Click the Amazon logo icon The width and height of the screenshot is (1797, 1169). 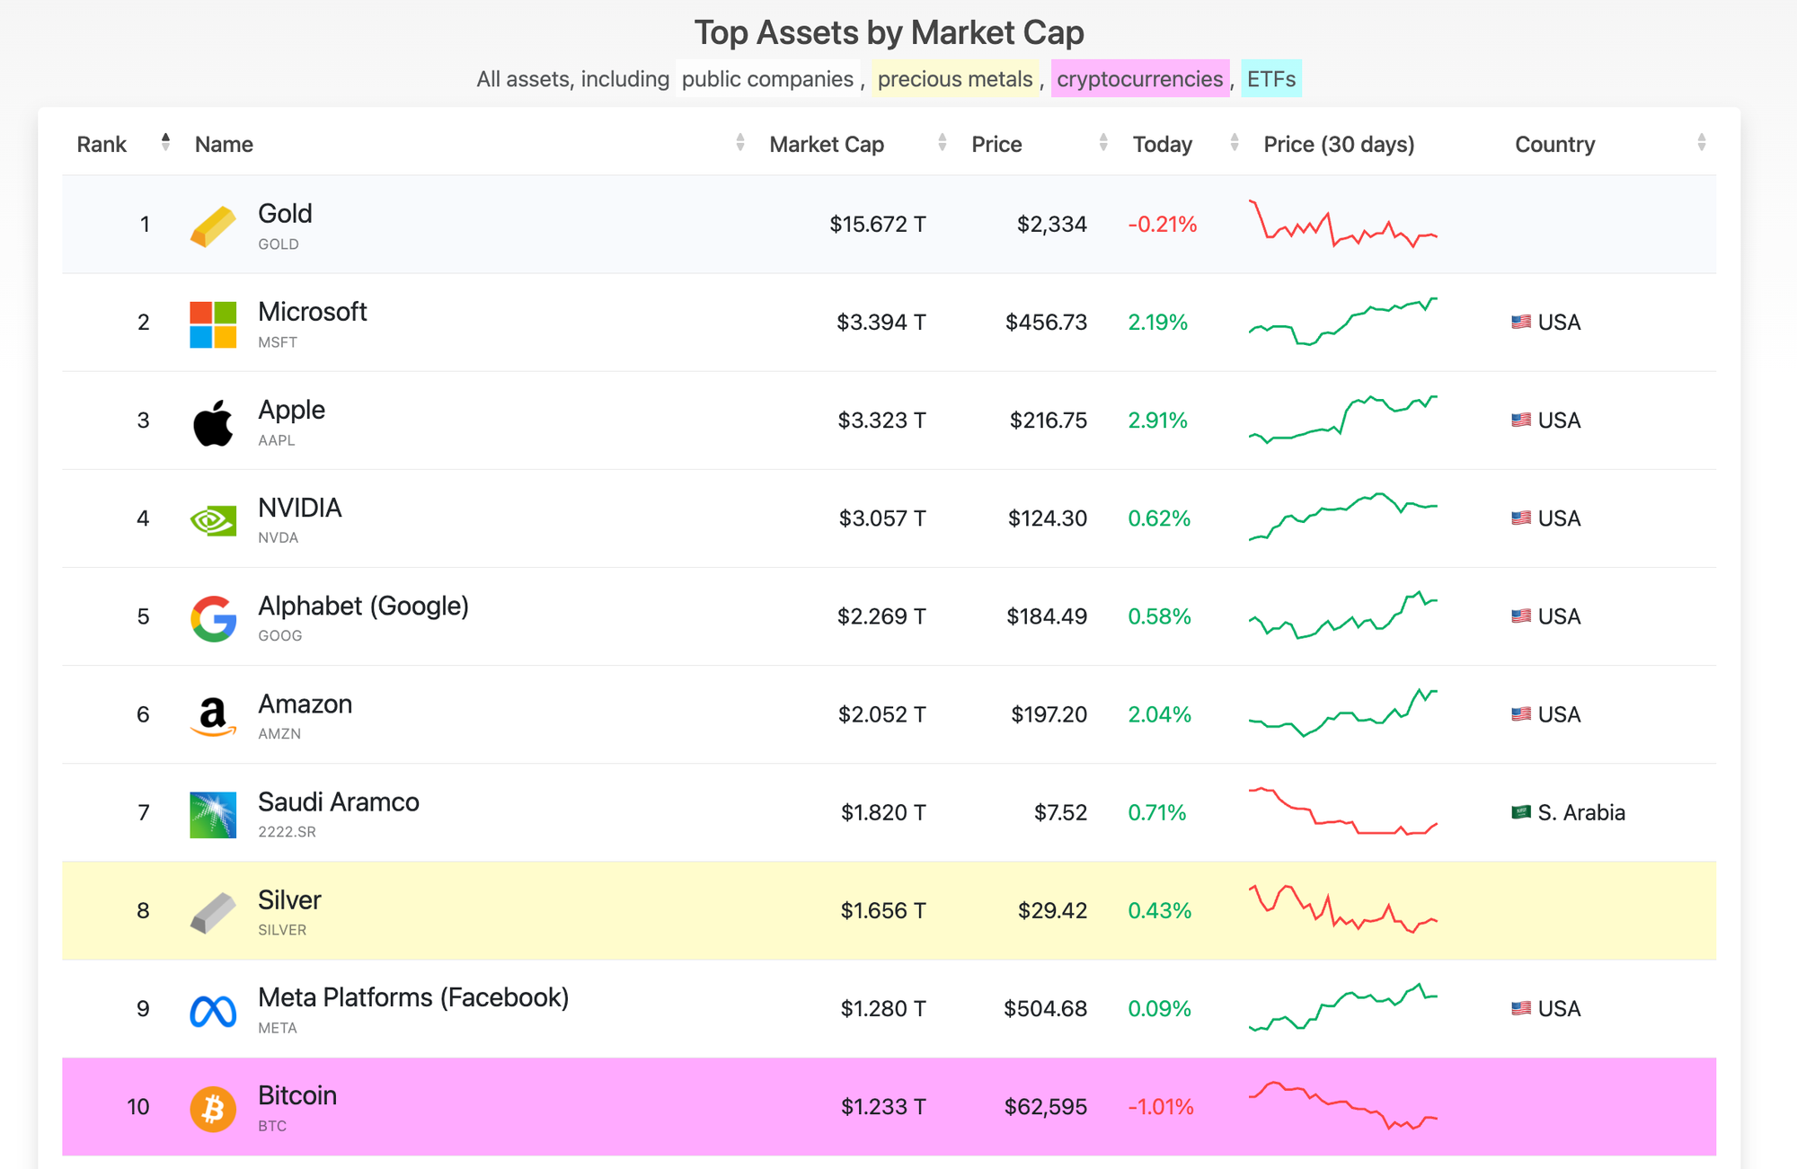(213, 716)
